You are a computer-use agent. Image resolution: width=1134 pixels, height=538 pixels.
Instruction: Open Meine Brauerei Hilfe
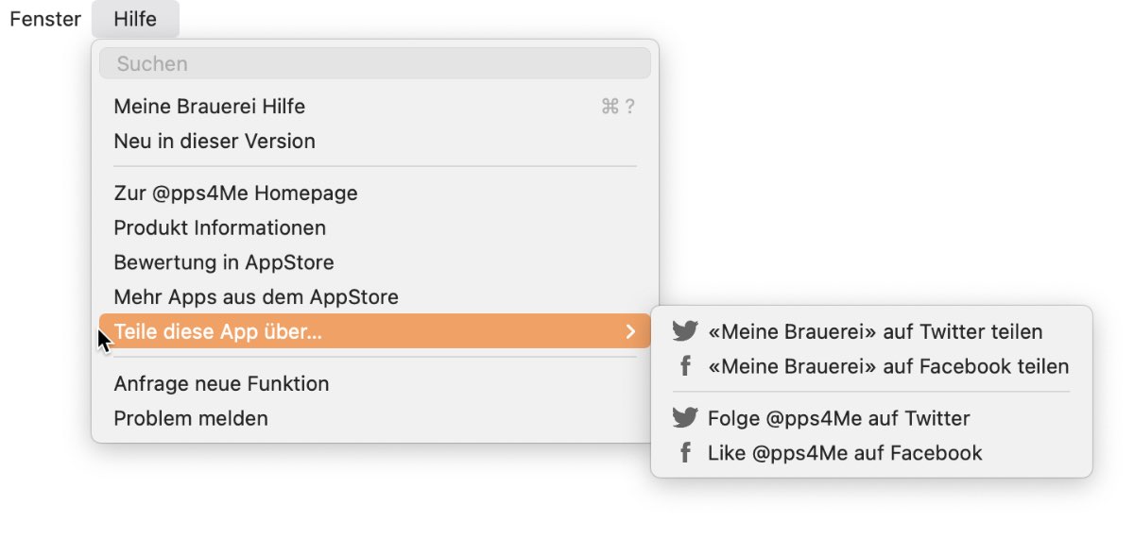(x=375, y=107)
